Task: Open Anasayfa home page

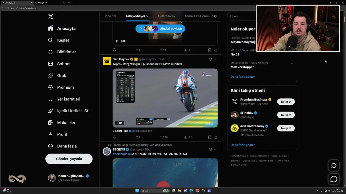Action: coord(62,28)
